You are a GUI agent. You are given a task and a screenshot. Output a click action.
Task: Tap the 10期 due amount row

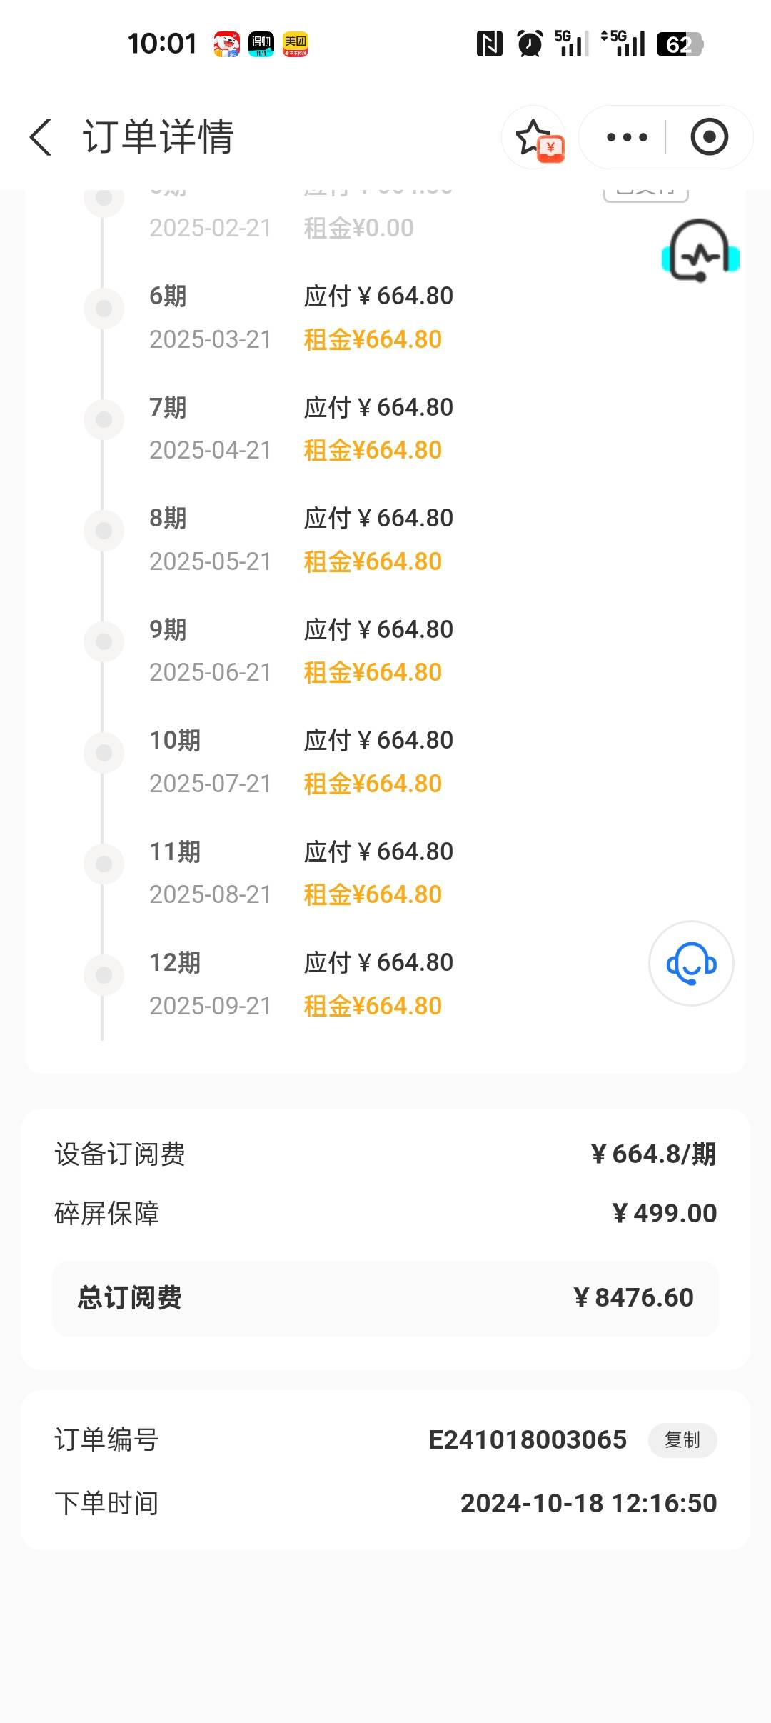(x=378, y=741)
